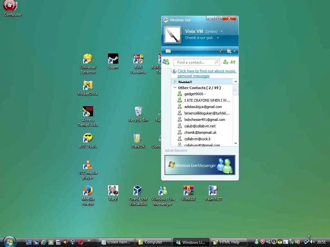This screenshot has height=247, width=330.
Task: Select the WinRAR desktop icon
Action: pos(188,193)
